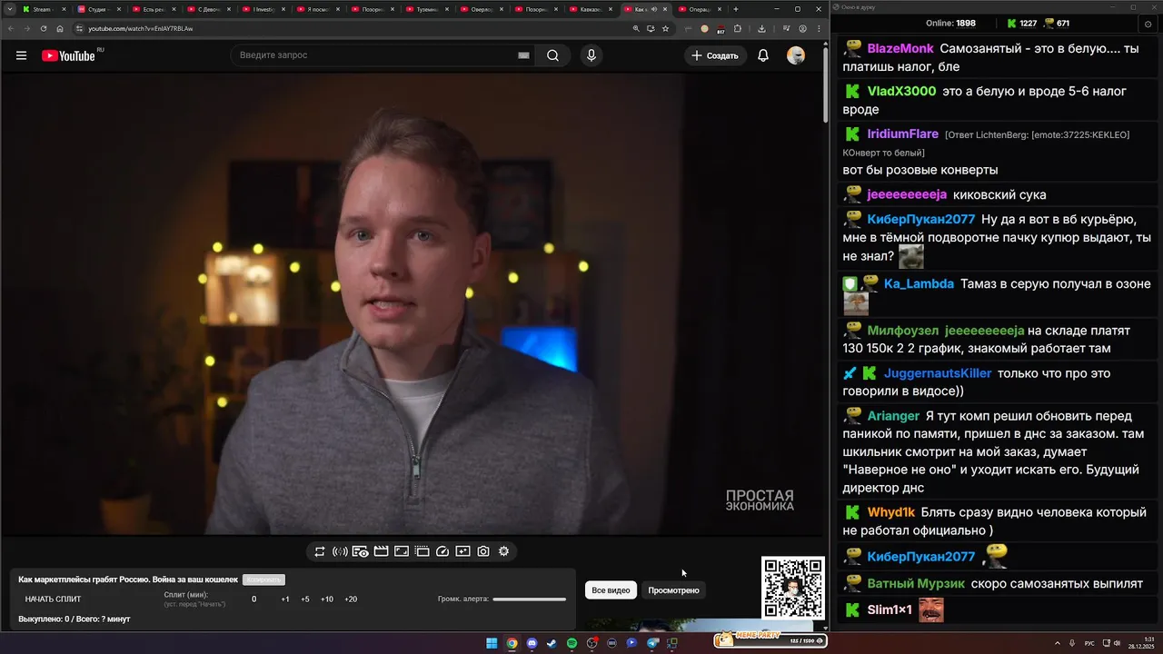Go to the YouTube home logo

point(68,55)
